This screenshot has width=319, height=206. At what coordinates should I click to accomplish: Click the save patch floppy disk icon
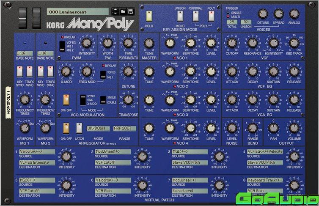(x=131, y=12)
